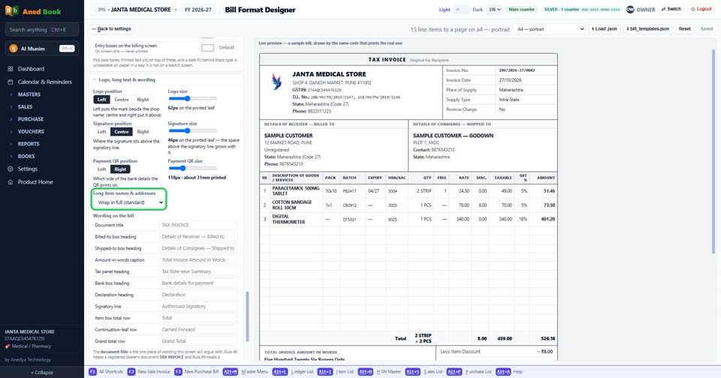Image resolution: width=721 pixels, height=378 pixels.
Task: Expand the REPORTS sidebar group
Action: pyautogui.click(x=29, y=144)
